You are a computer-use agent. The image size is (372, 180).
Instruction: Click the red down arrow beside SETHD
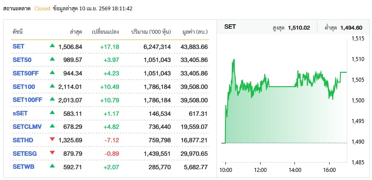(x=52, y=140)
